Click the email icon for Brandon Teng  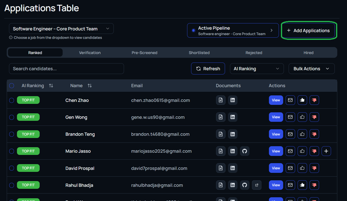coord(290,134)
